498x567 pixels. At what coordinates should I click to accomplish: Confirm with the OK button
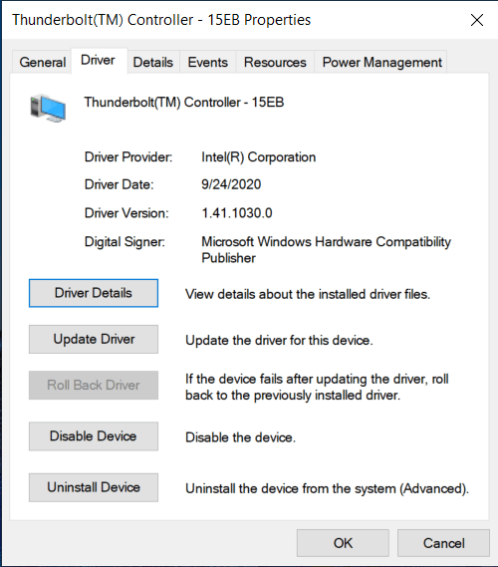(x=343, y=543)
